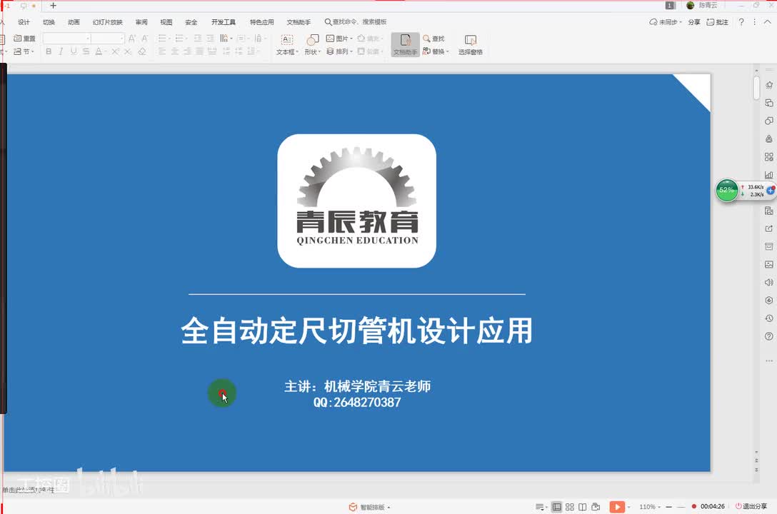This screenshot has height=514, width=777.
Task: Open the image panel in right sidebar
Action: (768, 264)
